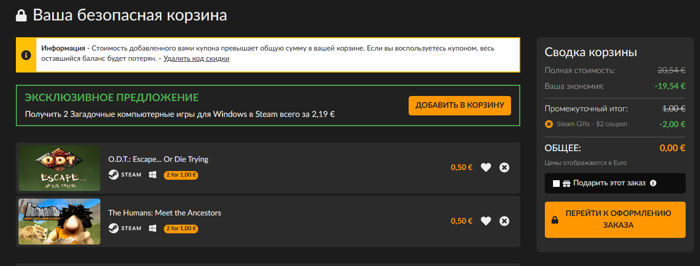
Task: Remove the Steam Gifts $2 coupon
Action: (549, 124)
